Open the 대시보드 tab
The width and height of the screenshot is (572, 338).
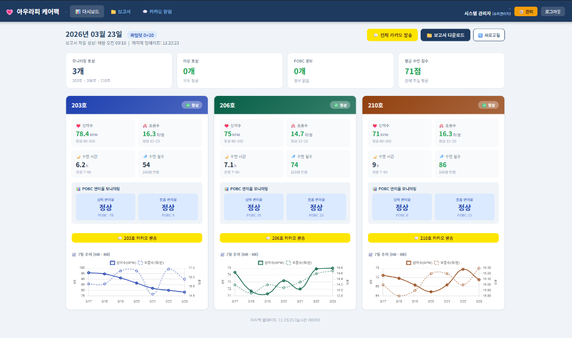coord(87,11)
